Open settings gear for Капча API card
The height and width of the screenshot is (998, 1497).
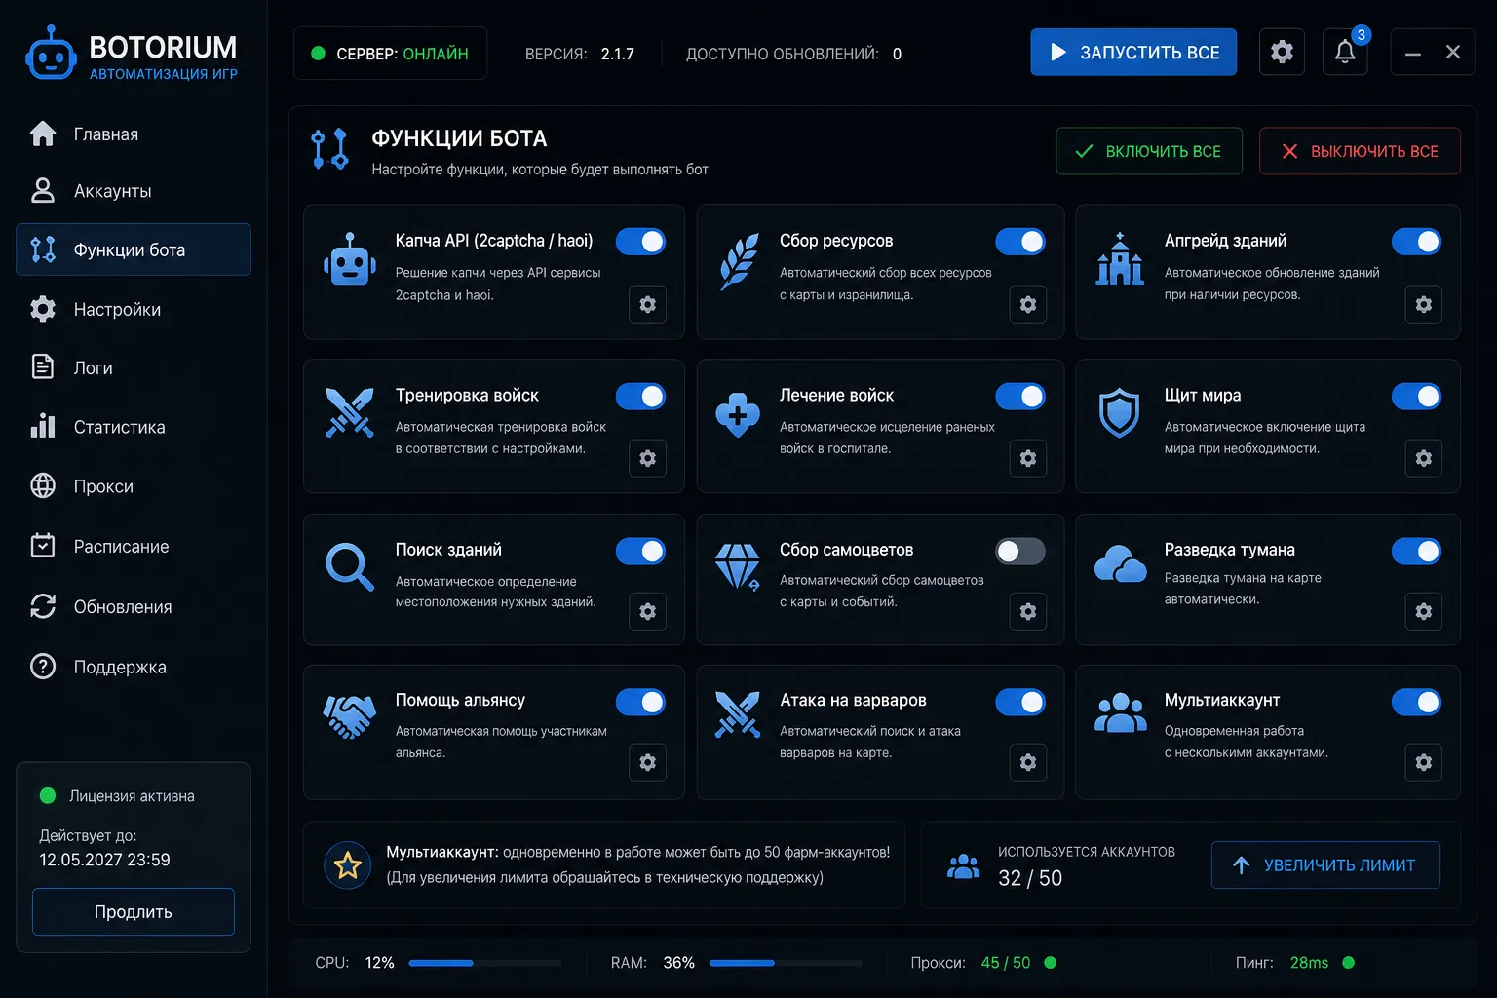[x=648, y=304]
